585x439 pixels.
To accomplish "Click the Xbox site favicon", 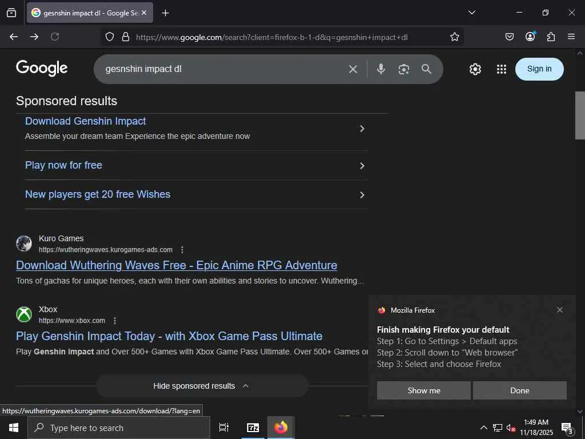I will click(24, 314).
